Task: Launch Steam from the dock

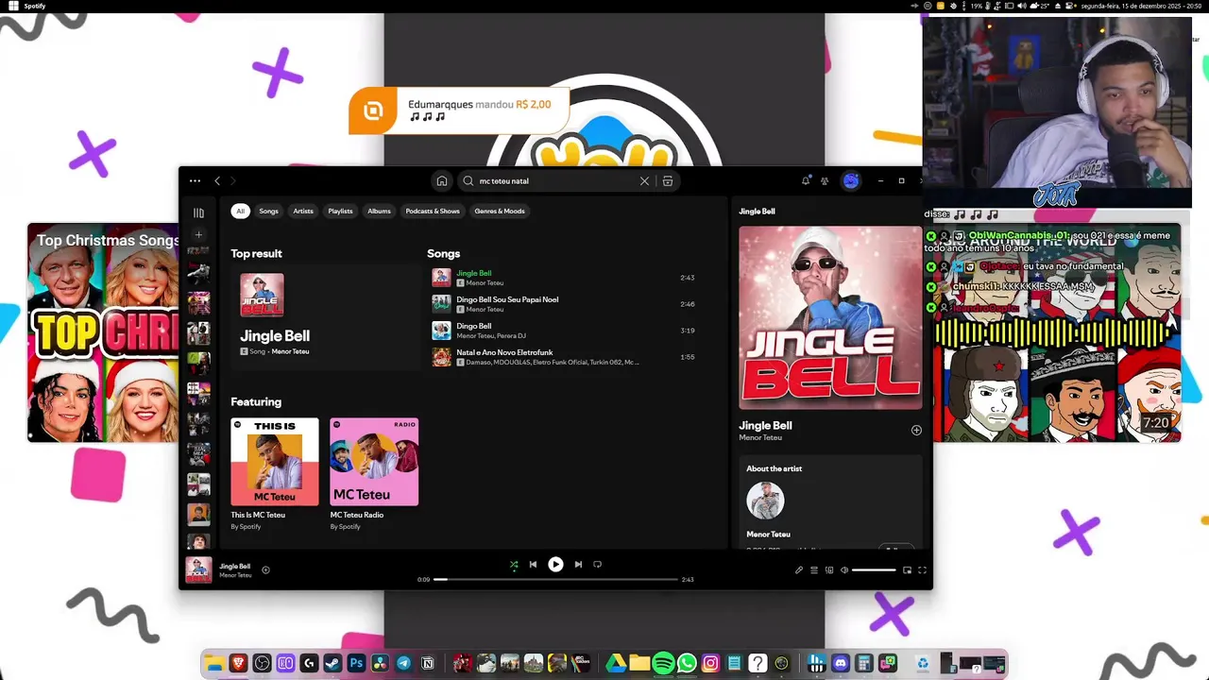Action: (x=332, y=664)
